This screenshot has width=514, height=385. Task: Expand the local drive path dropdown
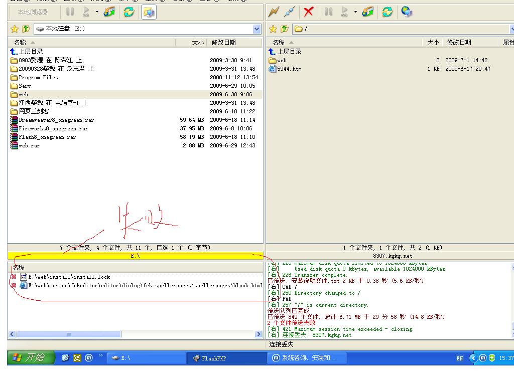[x=257, y=29]
